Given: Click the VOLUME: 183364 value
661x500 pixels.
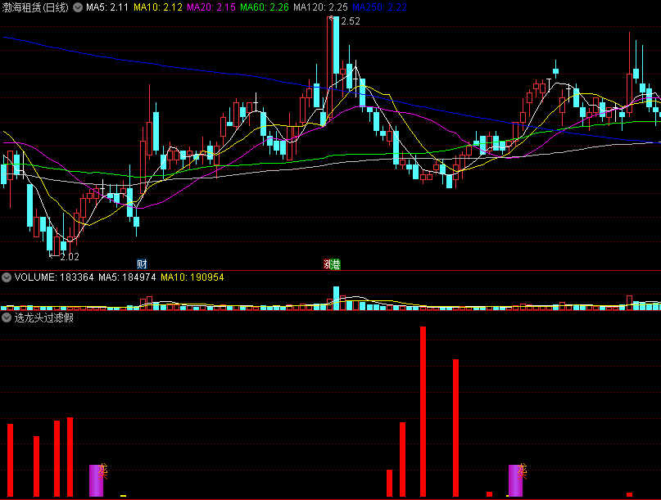Looking at the screenshot, I should 54,277.
